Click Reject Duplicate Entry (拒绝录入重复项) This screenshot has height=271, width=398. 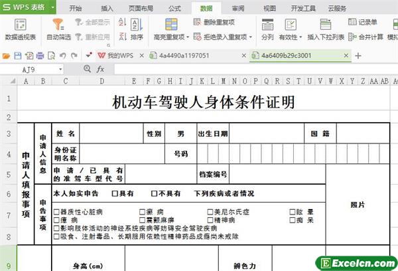220,37
